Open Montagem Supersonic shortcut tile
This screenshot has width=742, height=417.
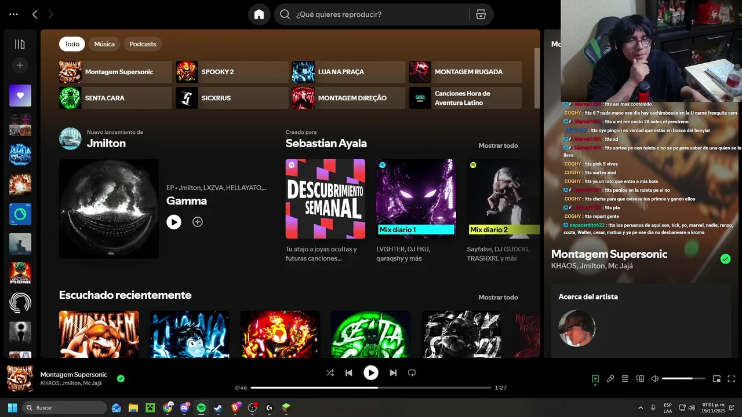[x=115, y=72]
